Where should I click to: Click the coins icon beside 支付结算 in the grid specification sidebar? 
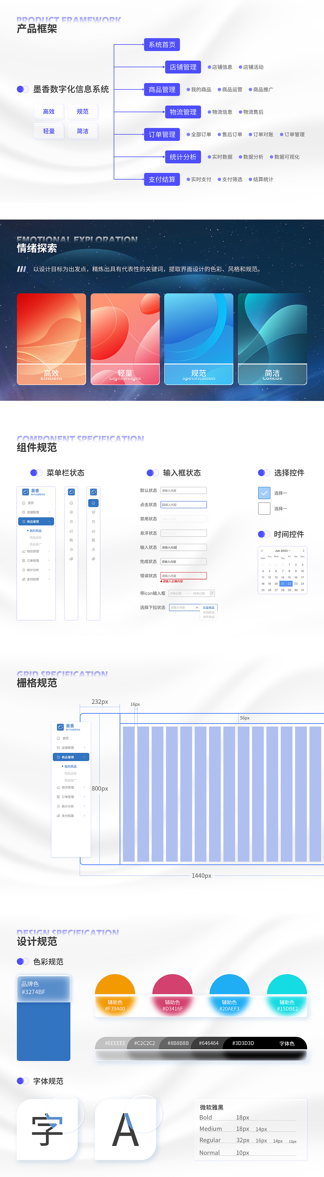tap(58, 815)
